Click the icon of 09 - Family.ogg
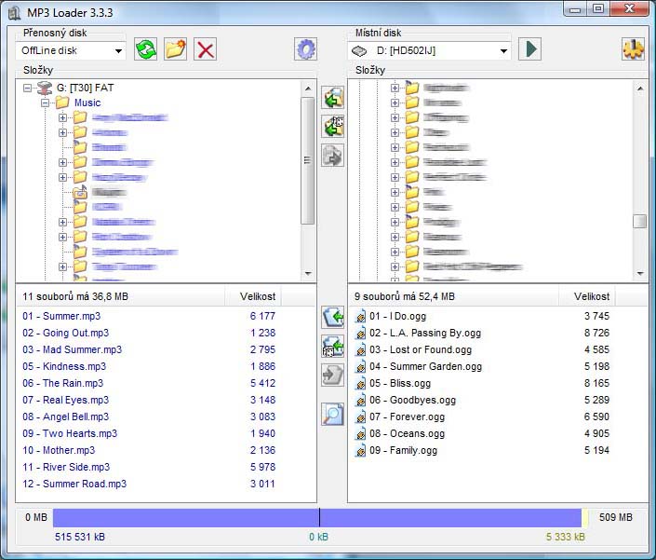656x560 pixels. point(360,451)
